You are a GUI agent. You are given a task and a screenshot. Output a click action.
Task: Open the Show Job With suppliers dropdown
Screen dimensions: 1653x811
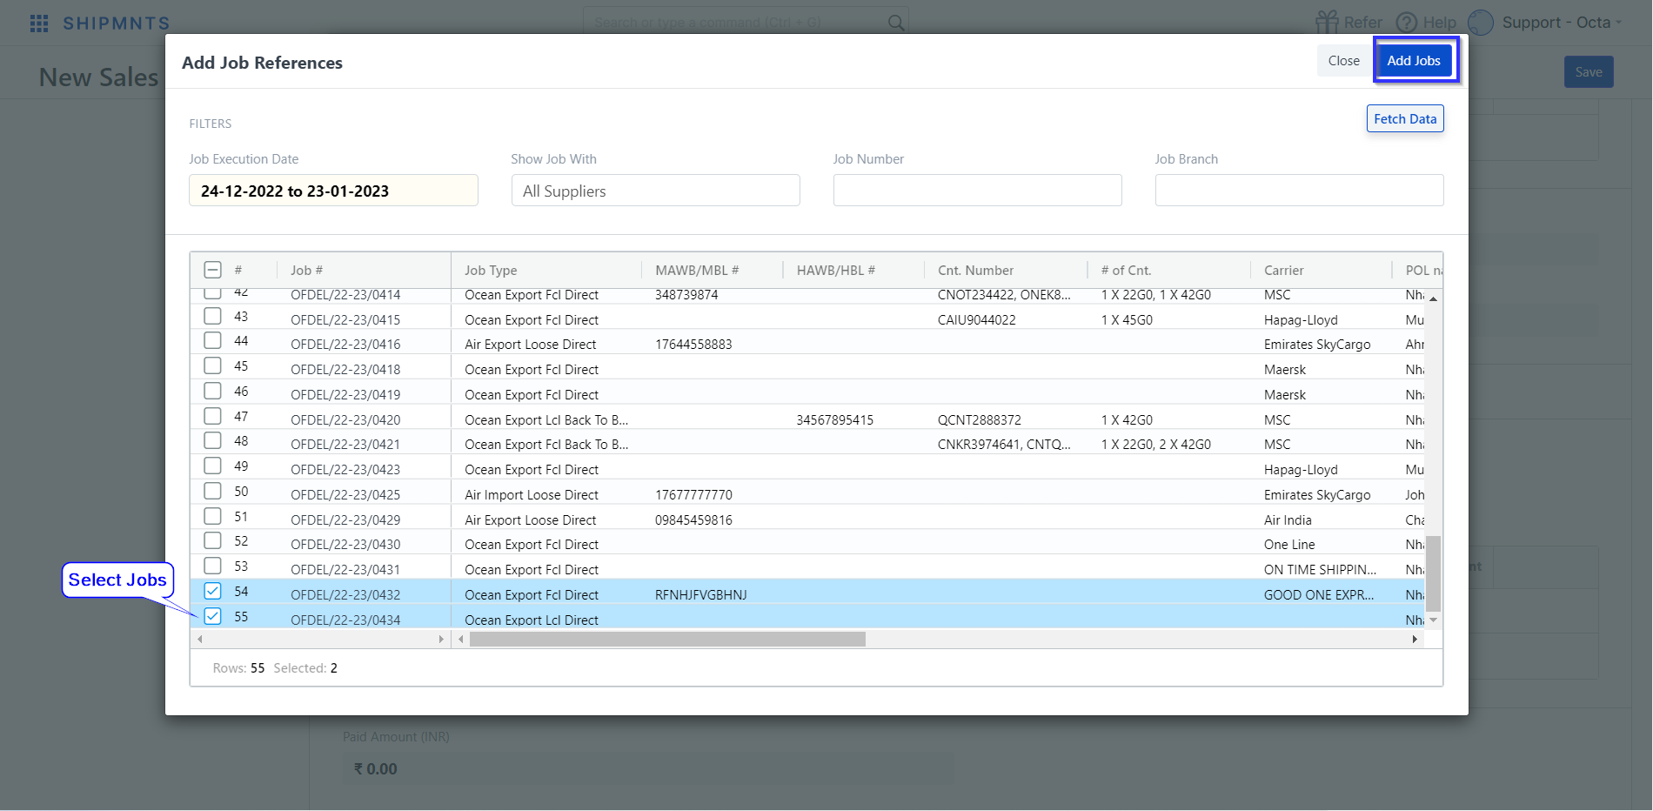[x=655, y=191]
